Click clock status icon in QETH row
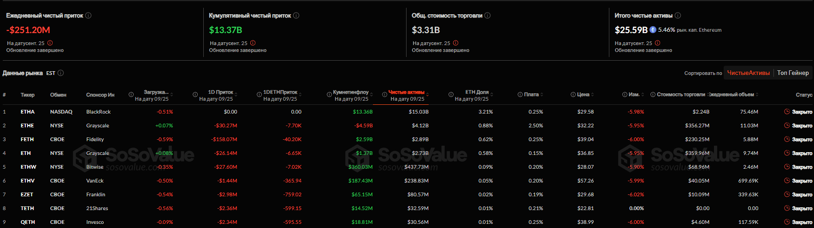Screen dimensions: 814x228 [787, 222]
